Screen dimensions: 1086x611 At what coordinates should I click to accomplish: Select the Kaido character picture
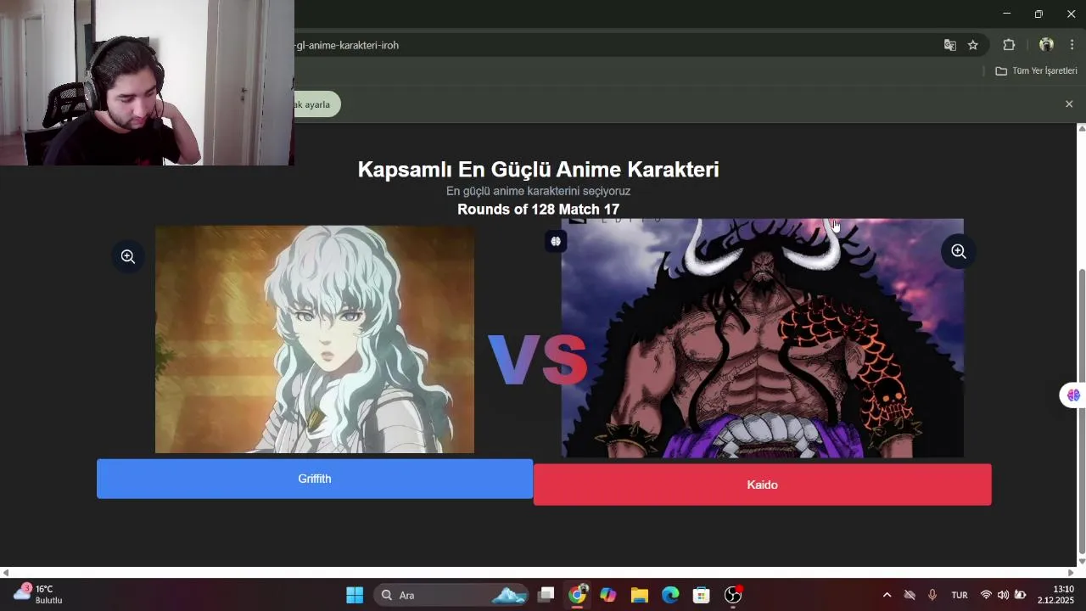[x=762, y=338]
